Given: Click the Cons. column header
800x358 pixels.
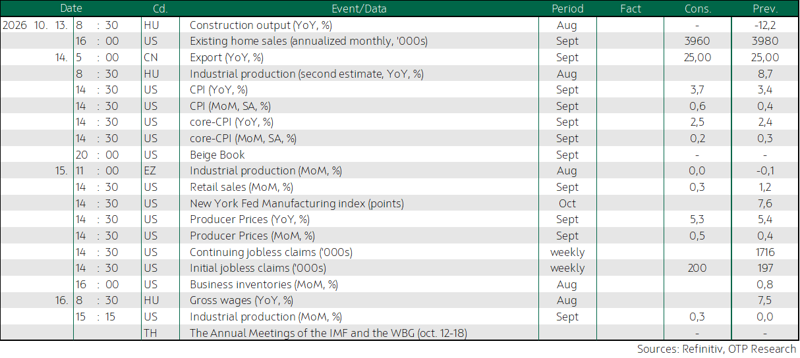Looking at the screenshot, I should (698, 9).
